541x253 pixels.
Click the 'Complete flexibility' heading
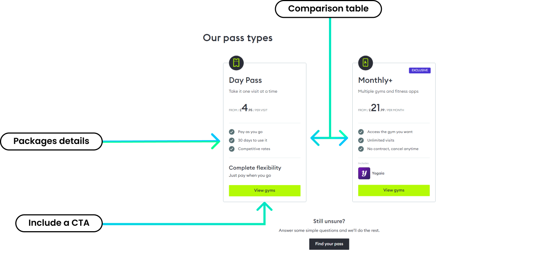(x=255, y=168)
